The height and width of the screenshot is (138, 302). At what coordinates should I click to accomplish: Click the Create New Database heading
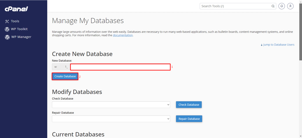[82, 54]
